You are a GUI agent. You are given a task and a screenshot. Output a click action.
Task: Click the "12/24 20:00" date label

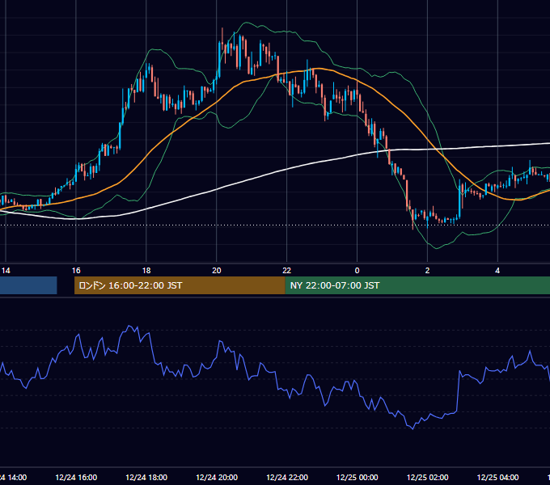click(217, 477)
